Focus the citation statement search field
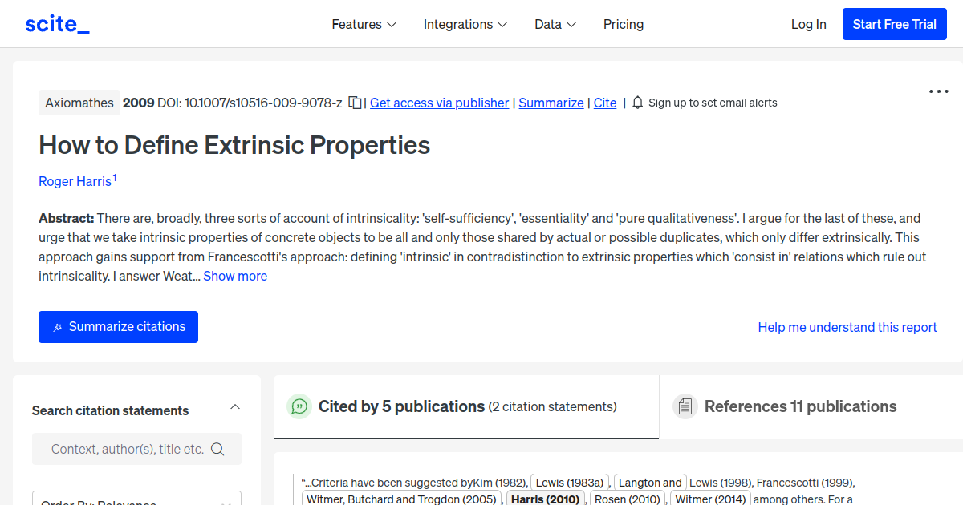 136,449
